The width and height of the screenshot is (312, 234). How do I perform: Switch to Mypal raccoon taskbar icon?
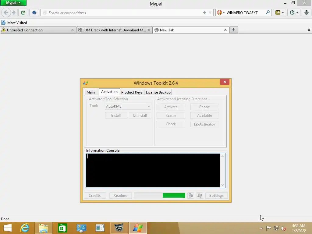[x=119, y=228]
